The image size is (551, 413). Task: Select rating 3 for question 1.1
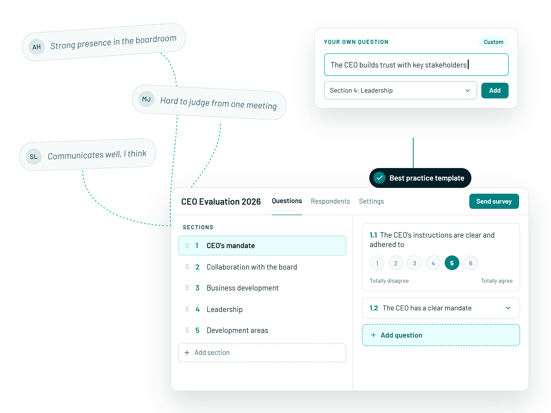pyautogui.click(x=414, y=263)
